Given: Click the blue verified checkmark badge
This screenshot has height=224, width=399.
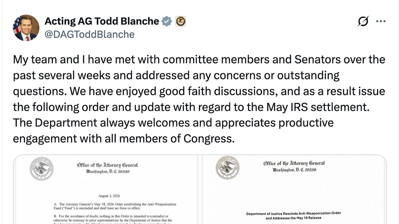Looking at the screenshot, I should click(167, 22).
